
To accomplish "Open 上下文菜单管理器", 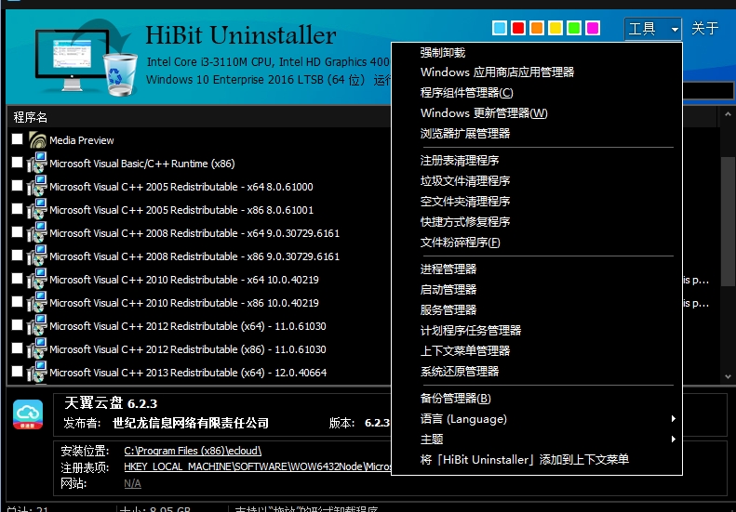I will (x=537, y=350).
